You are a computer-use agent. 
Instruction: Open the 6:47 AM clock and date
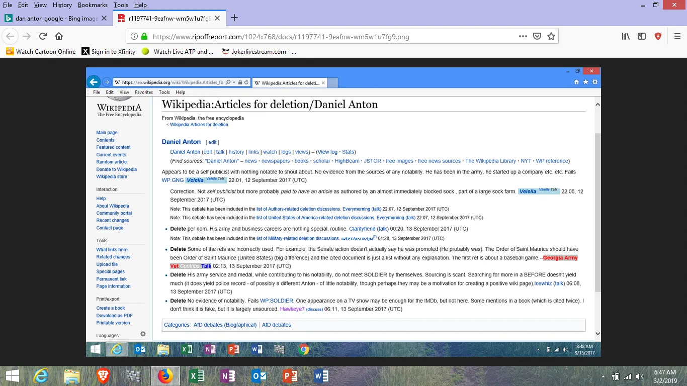click(x=664, y=376)
